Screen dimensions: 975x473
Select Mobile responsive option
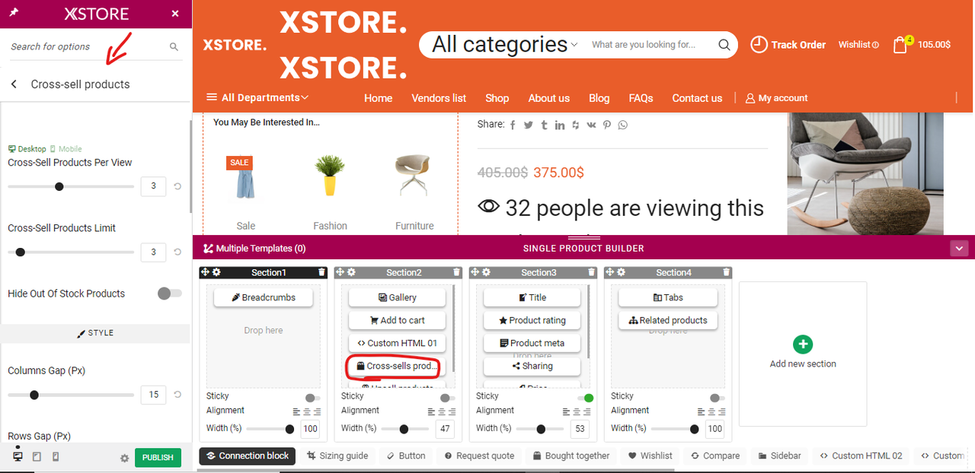66,149
